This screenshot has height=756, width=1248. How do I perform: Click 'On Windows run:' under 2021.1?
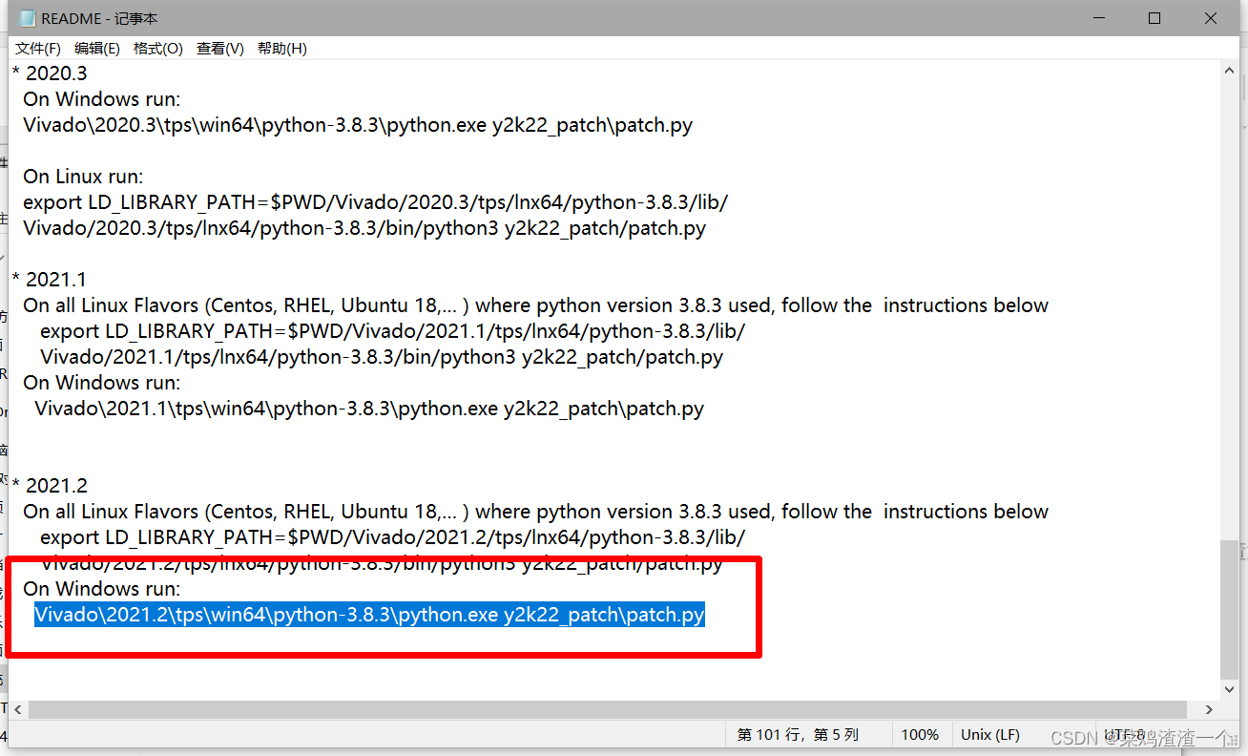coord(101,383)
